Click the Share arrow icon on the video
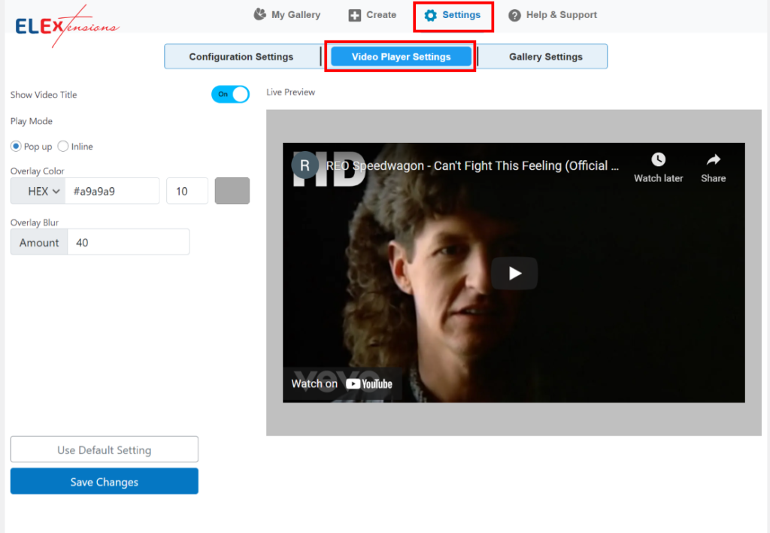This screenshot has height=533, width=770. [713, 158]
